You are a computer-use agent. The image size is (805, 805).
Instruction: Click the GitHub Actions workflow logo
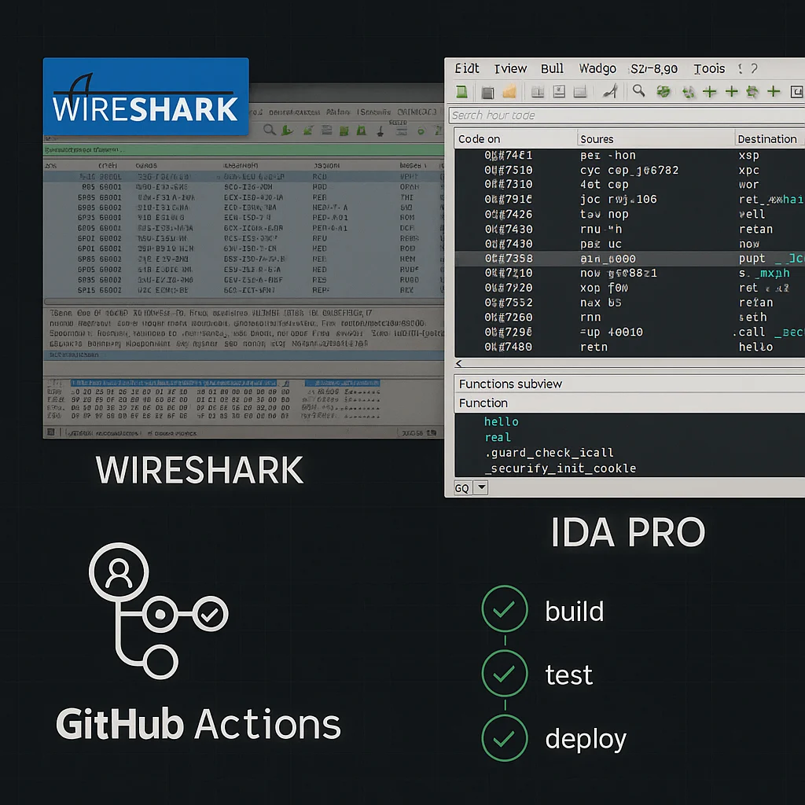pos(158,611)
